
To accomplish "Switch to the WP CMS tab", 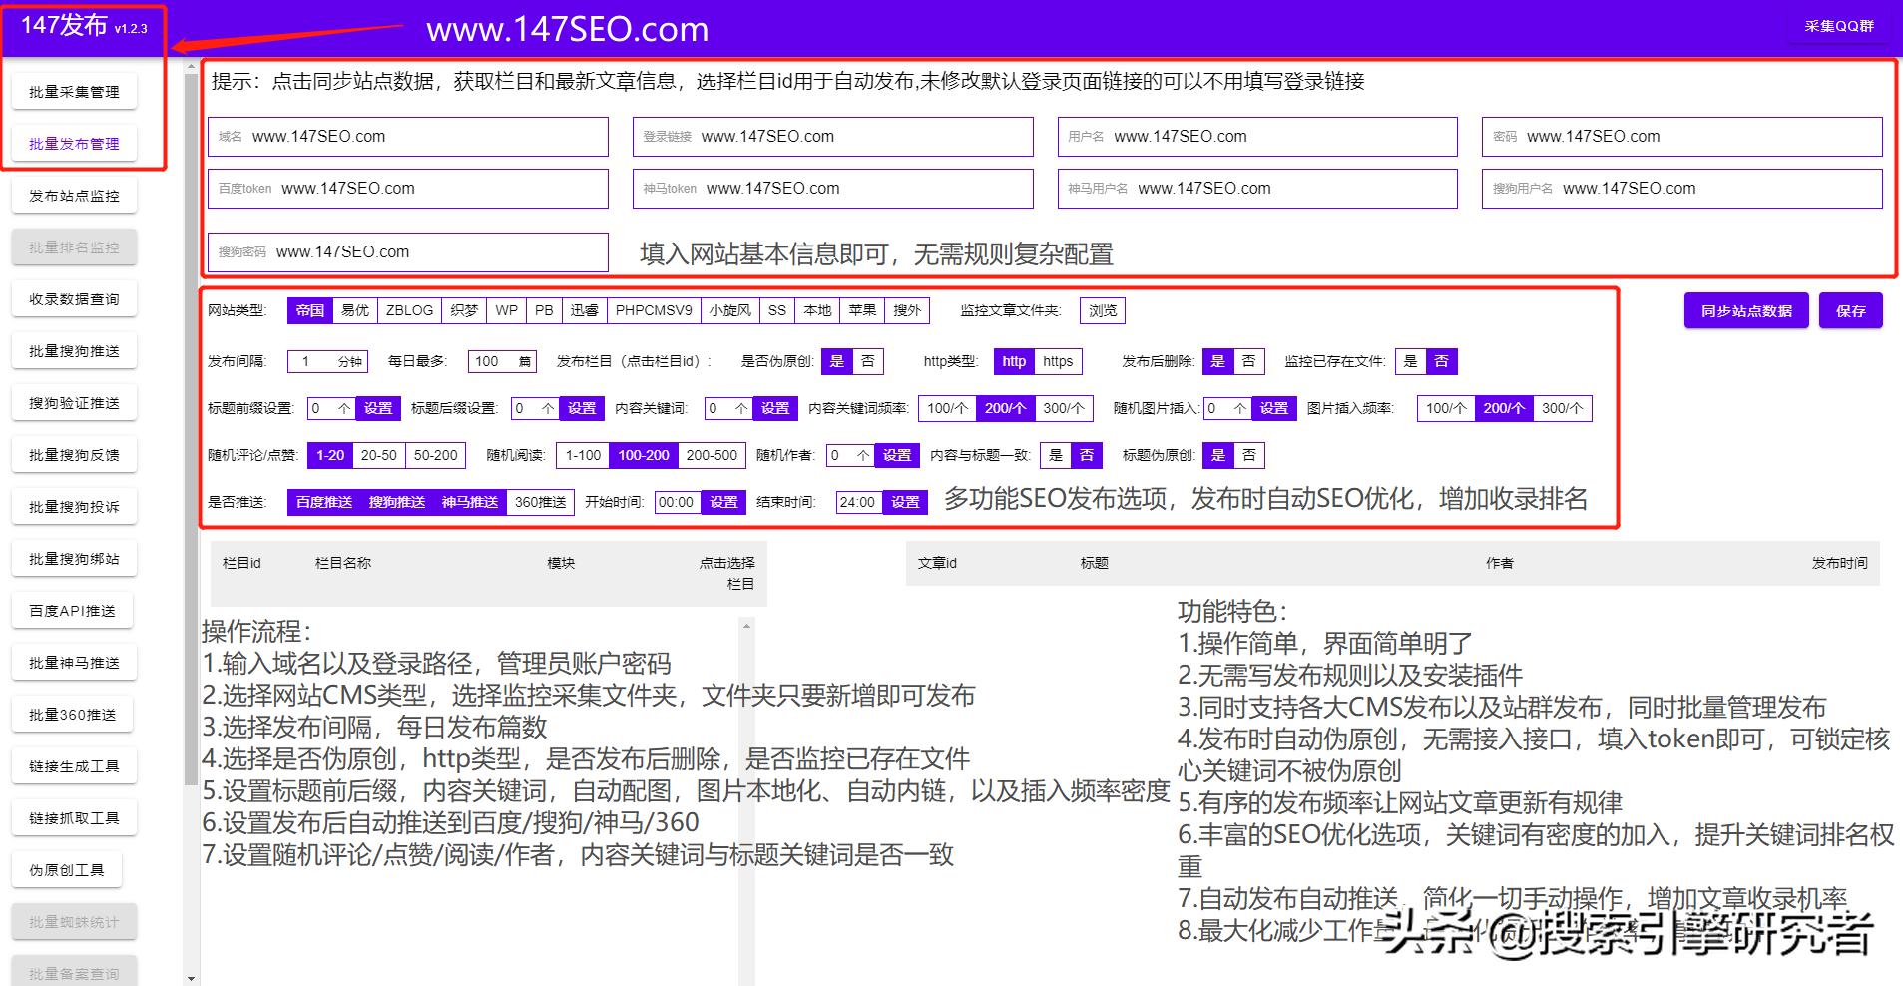I will pyautogui.click(x=506, y=310).
